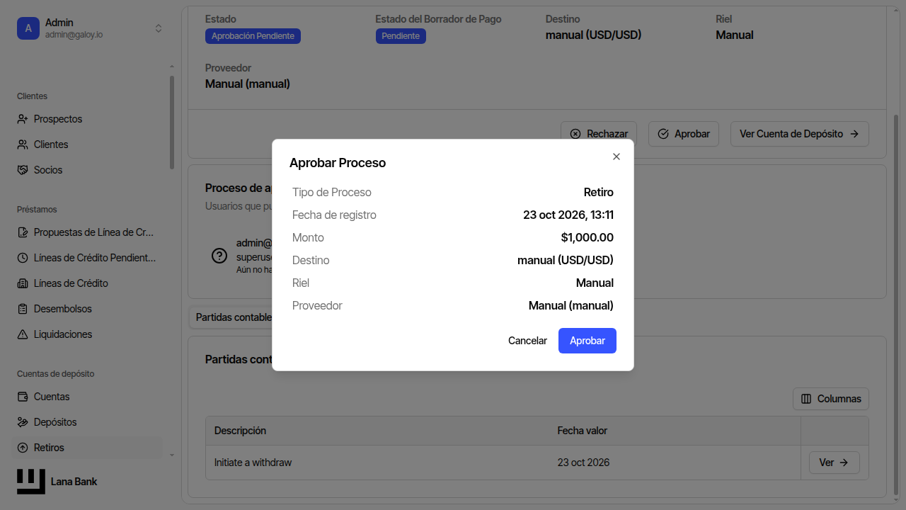The width and height of the screenshot is (906, 510).
Task: Expand the Admin account switcher chevrons
Action: tap(159, 28)
